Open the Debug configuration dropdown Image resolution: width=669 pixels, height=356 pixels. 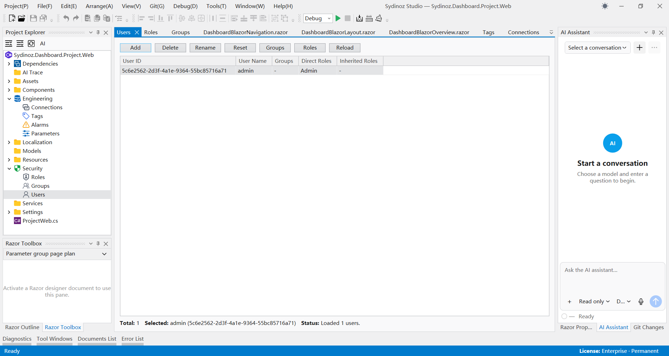[318, 18]
